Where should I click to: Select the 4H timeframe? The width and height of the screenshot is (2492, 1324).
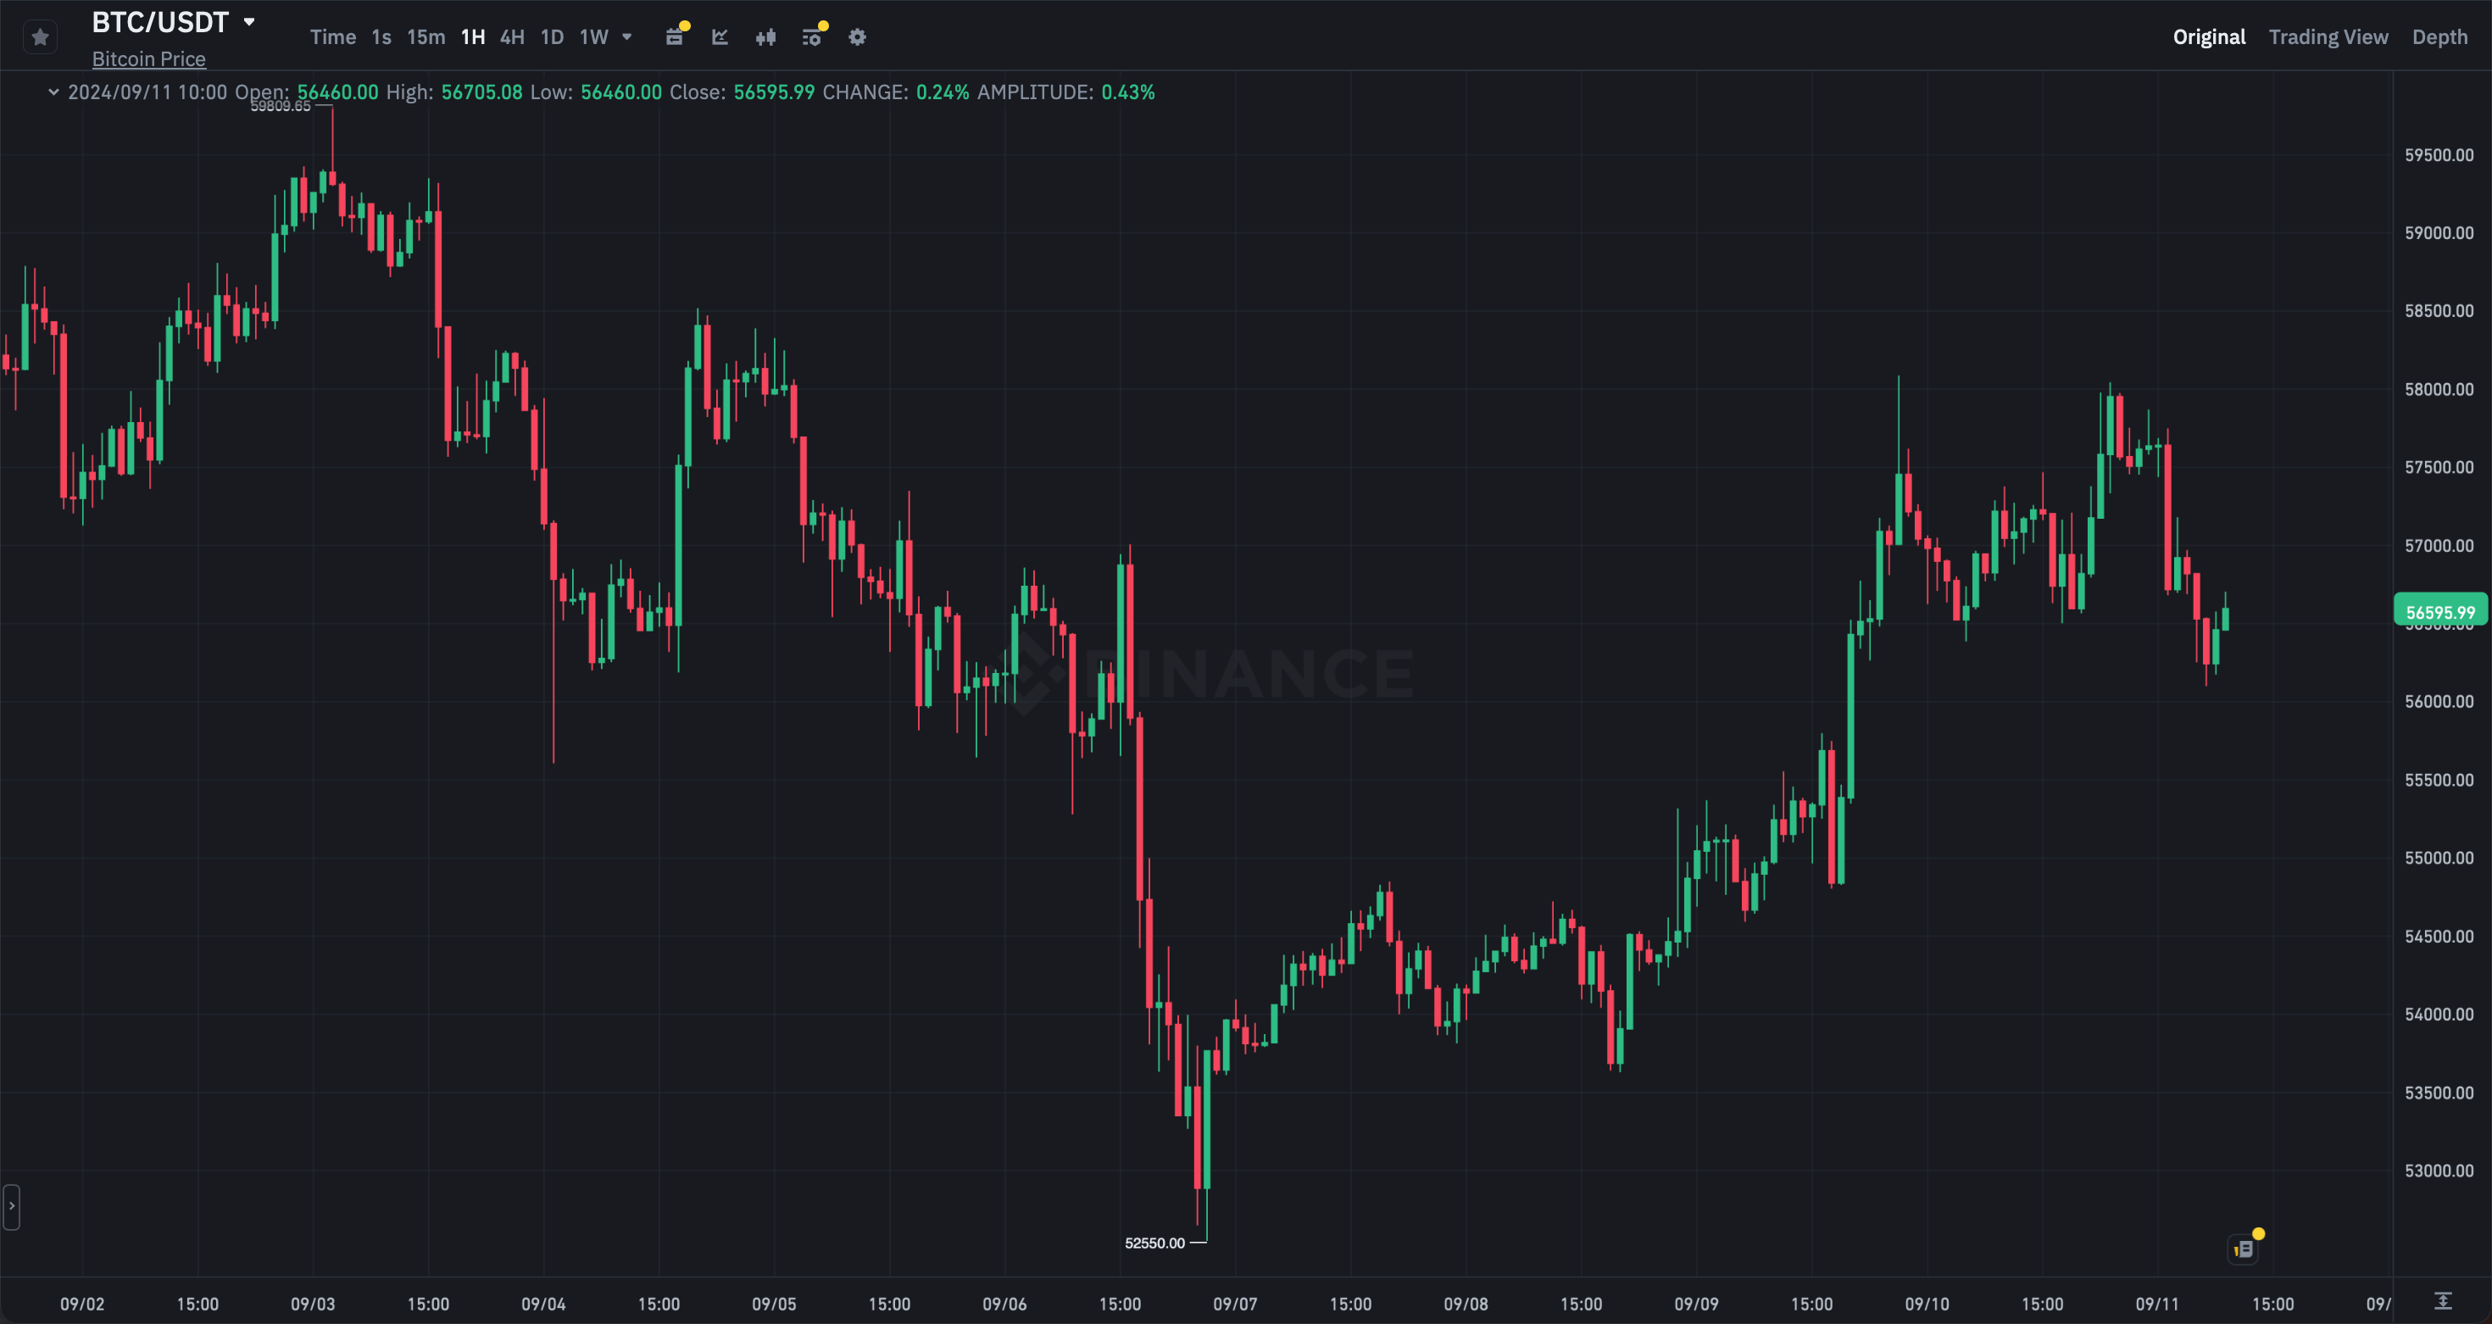click(x=512, y=36)
